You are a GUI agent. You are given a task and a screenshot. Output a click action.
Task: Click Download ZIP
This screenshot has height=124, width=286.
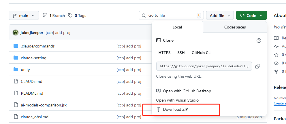(x=175, y=109)
